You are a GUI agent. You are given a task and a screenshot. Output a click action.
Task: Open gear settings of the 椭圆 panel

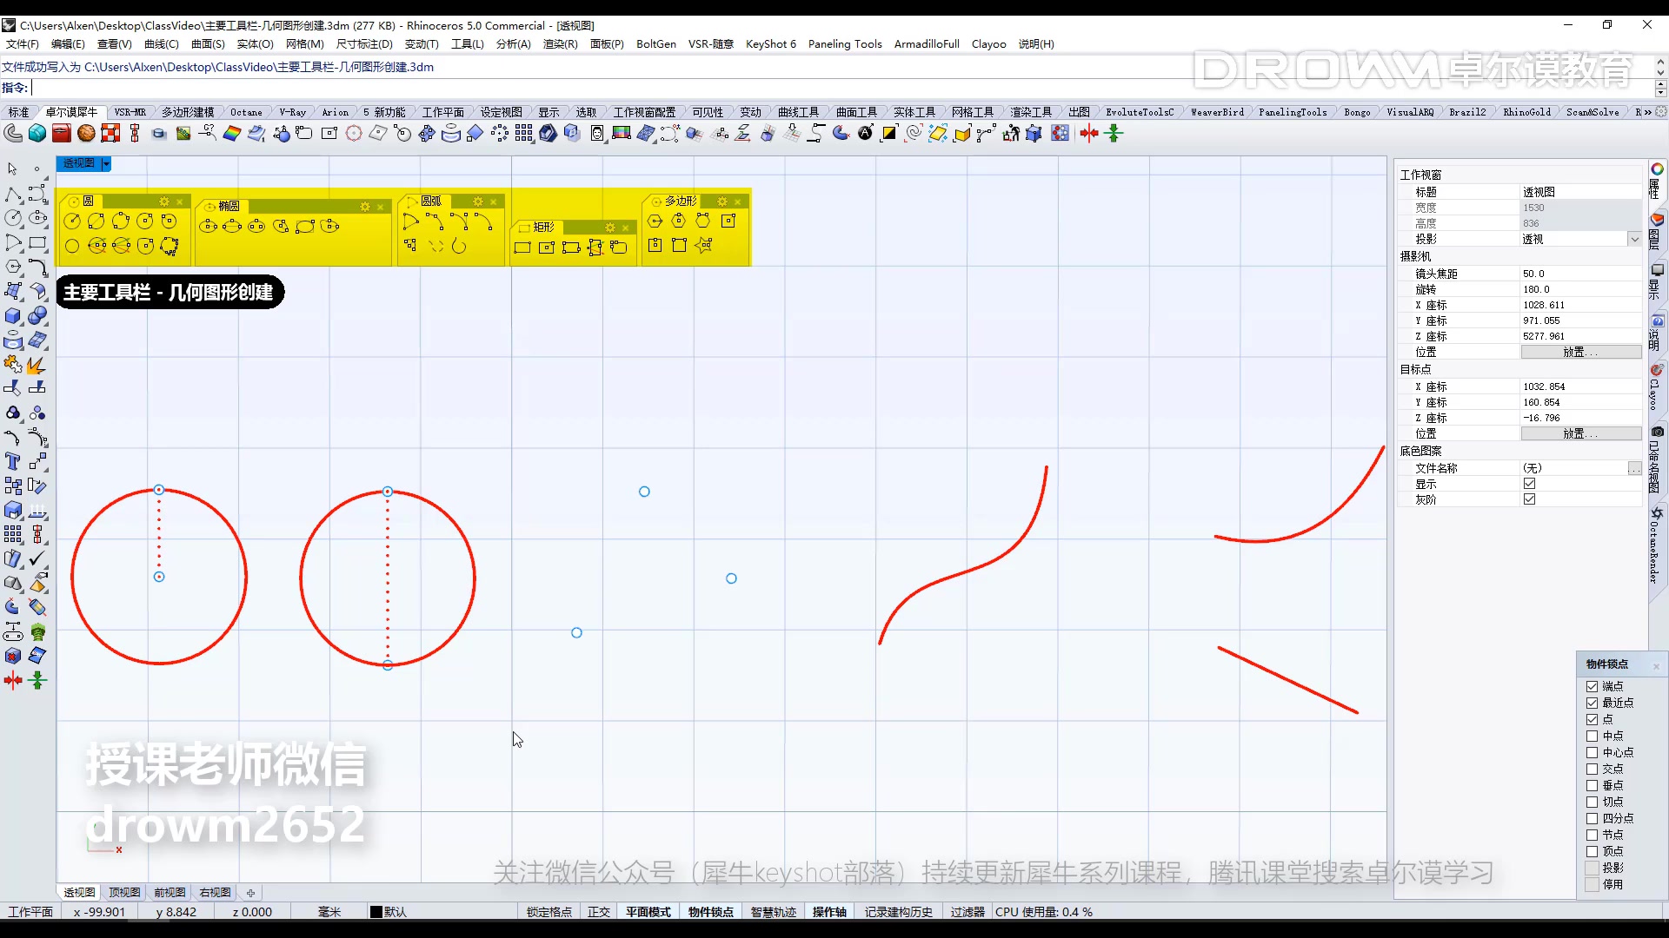point(365,206)
